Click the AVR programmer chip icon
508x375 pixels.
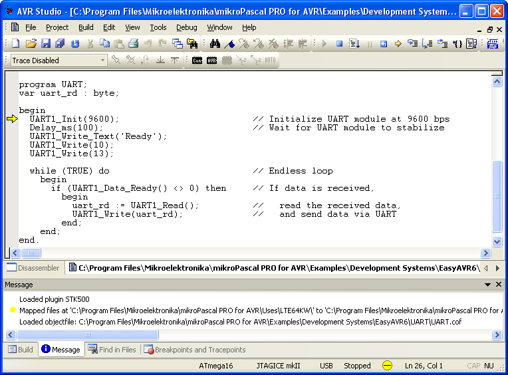pyautogui.click(x=212, y=61)
